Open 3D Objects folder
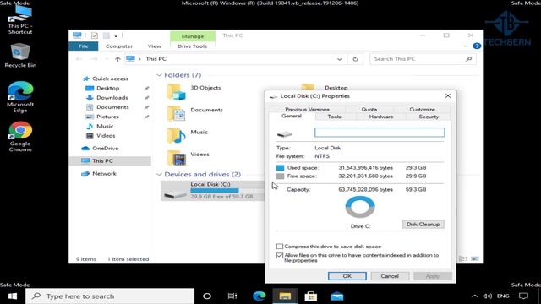Image resolution: width=541 pixels, height=304 pixels. click(194, 92)
